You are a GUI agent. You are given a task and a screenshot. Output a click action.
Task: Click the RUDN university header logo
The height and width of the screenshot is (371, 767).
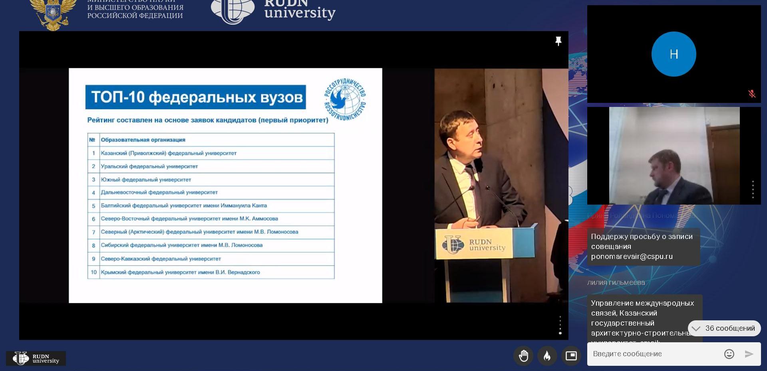(x=273, y=10)
